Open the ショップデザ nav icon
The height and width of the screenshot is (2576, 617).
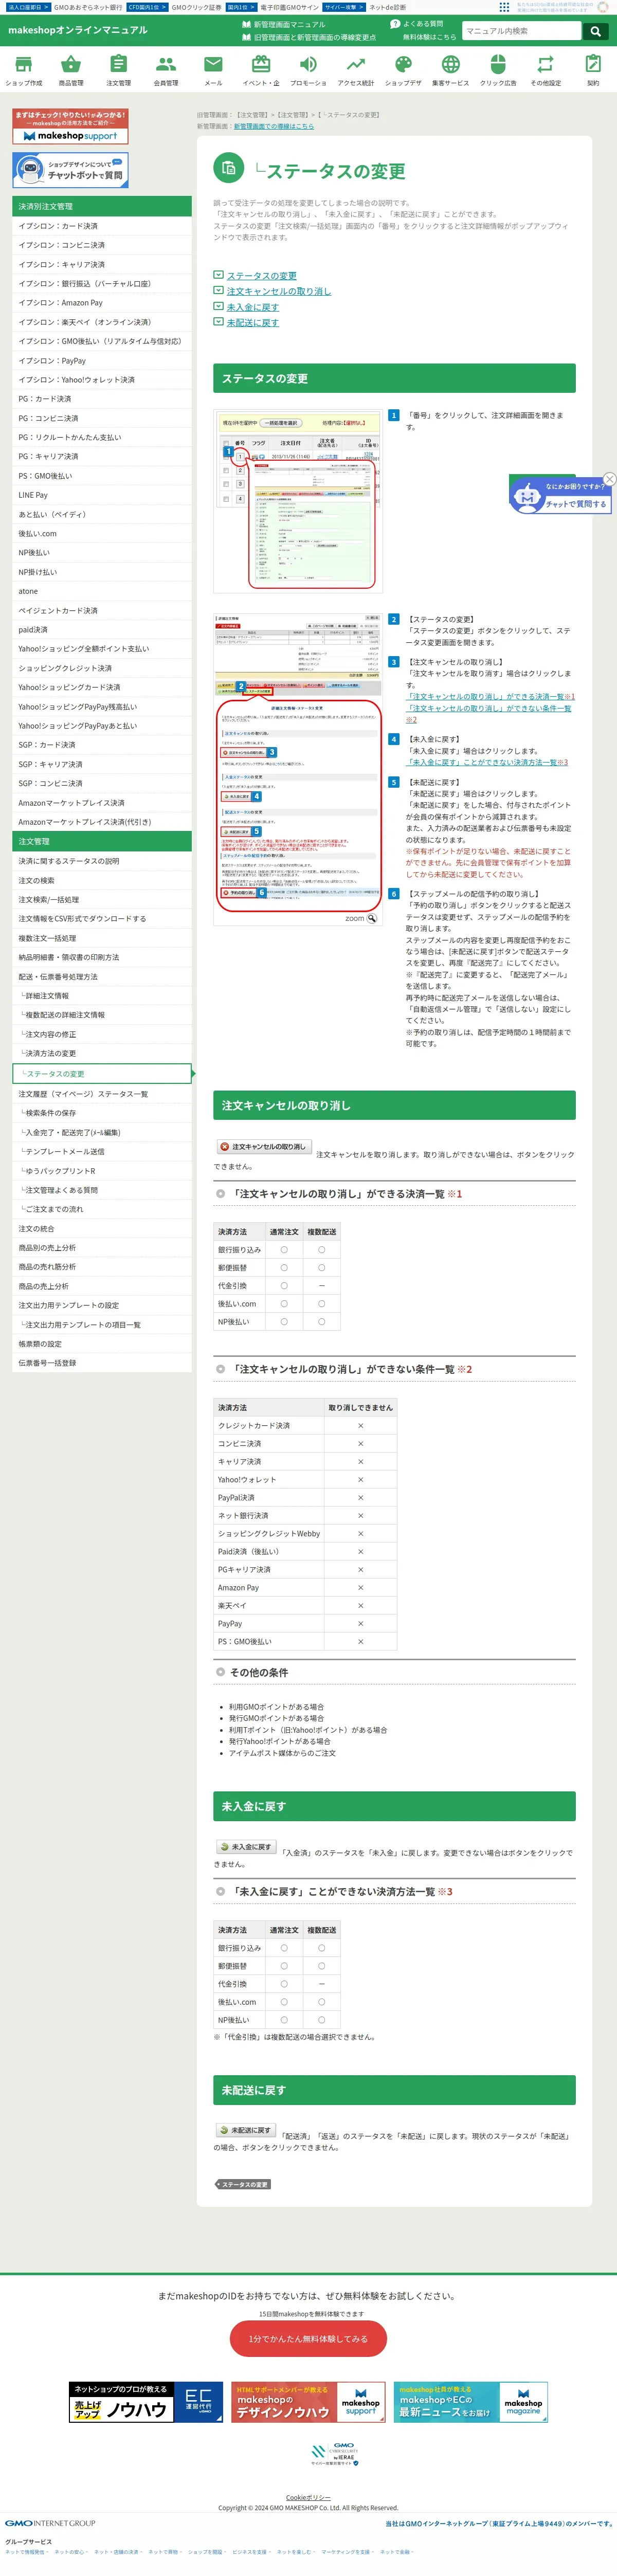(x=403, y=70)
